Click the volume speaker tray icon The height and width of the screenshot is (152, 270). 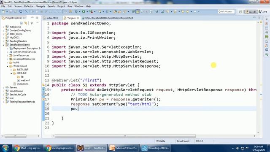[238, 148]
